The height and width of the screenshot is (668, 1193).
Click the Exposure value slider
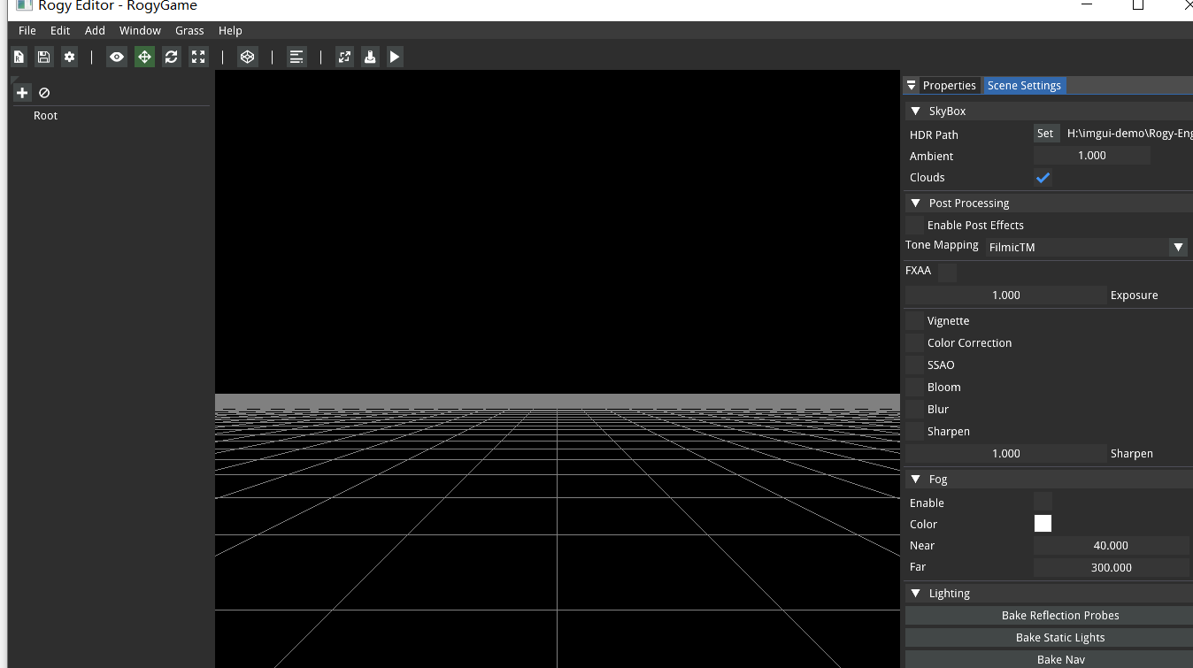[x=1005, y=295]
